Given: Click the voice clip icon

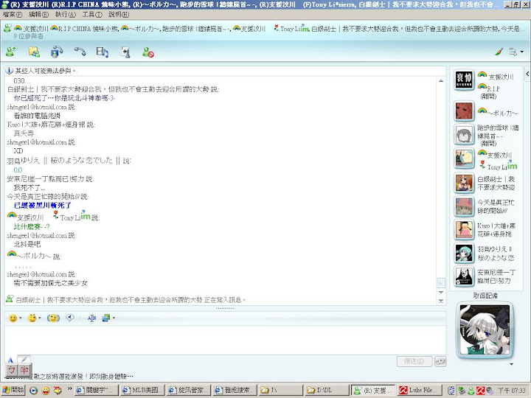Looking at the screenshot, I should 70,318.
